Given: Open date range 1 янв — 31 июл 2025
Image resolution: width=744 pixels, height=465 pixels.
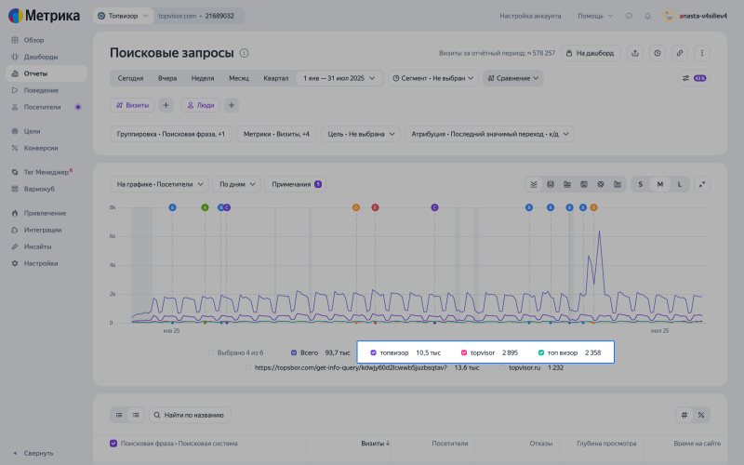Looking at the screenshot, I should (339, 78).
